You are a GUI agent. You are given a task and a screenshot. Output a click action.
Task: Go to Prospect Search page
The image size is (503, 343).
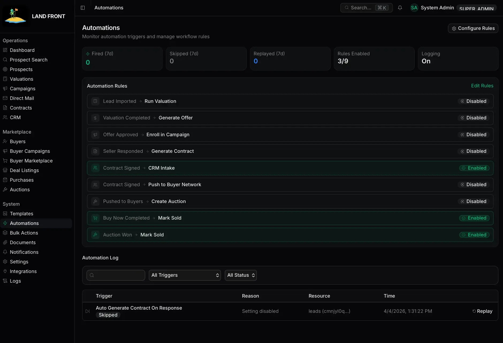36,60
